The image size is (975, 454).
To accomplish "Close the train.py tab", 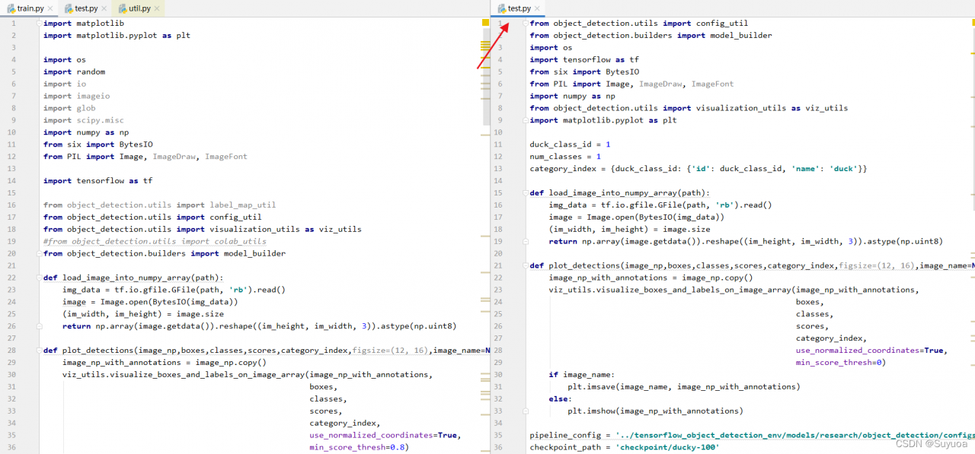I will click(x=50, y=9).
